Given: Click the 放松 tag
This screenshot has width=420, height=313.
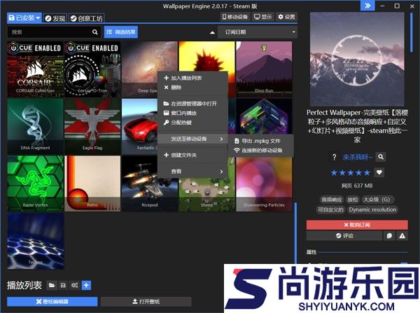Looking at the screenshot, I should click(353, 200).
